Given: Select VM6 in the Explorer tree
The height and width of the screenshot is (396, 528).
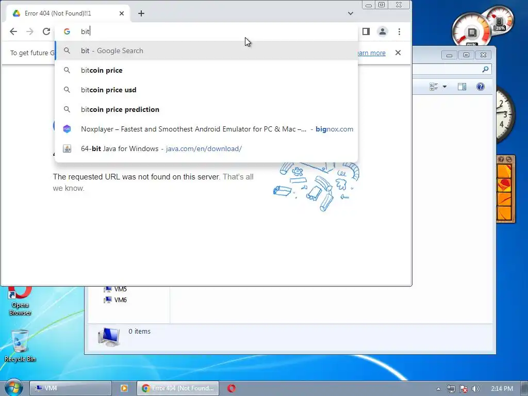Looking at the screenshot, I should (x=115, y=300).
